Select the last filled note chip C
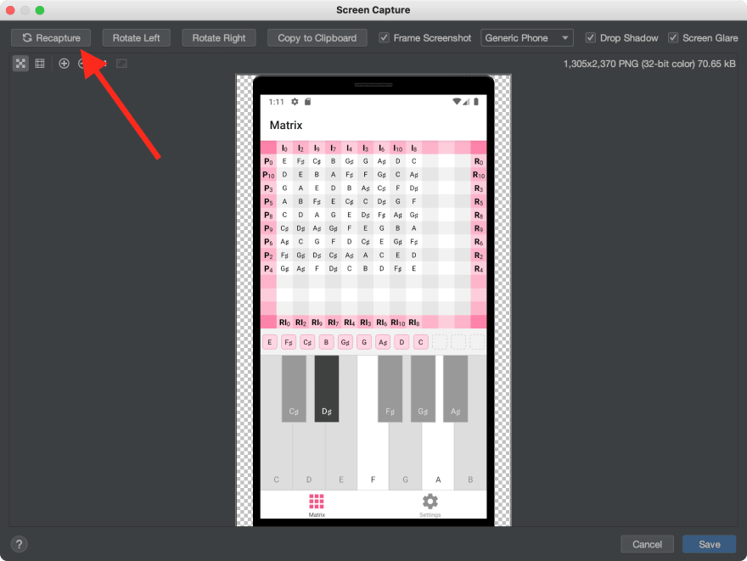 tap(421, 342)
